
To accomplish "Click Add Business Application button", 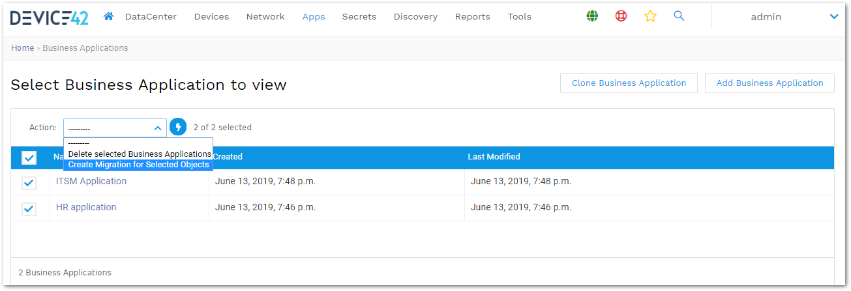I will 769,83.
